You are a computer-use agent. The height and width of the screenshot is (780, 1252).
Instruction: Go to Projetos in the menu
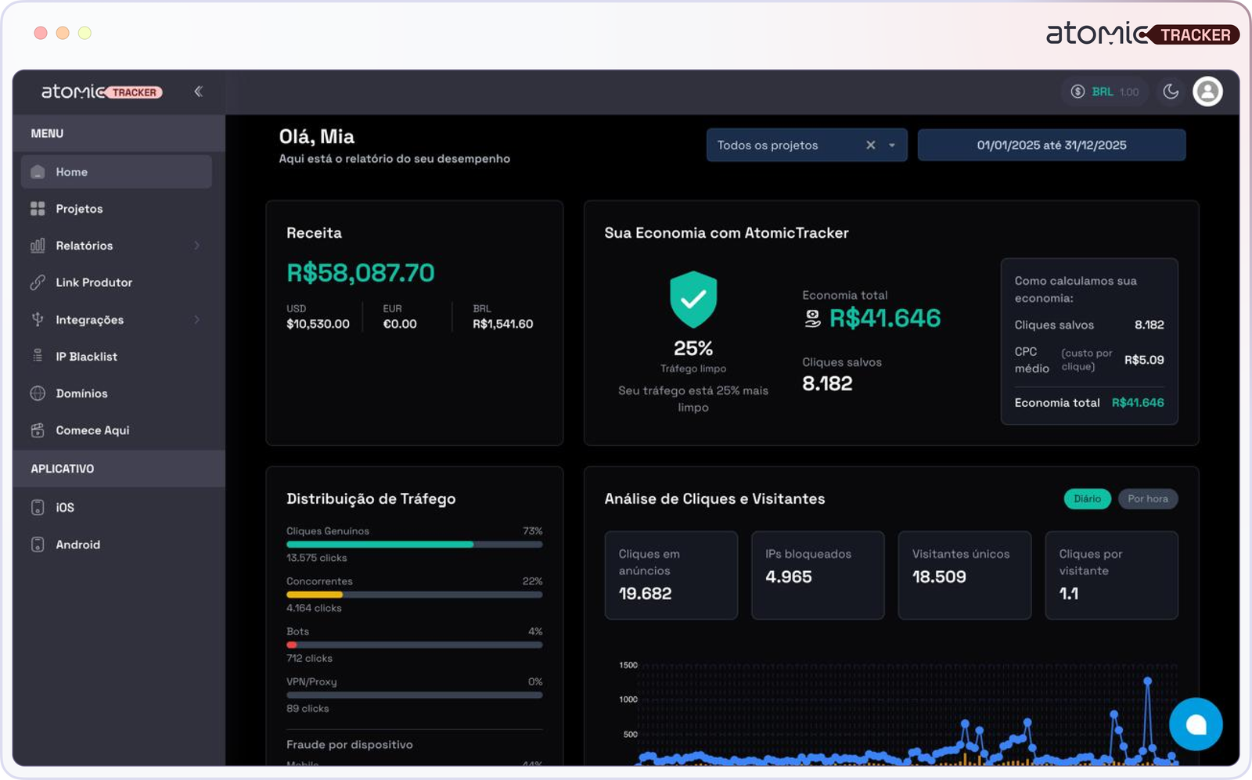click(x=79, y=209)
